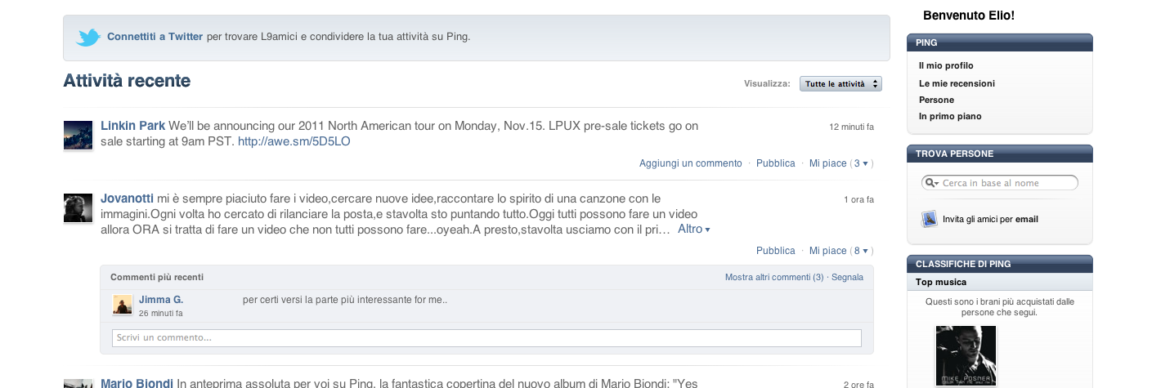
Task: Focus the Scrivi un commento field
Action: click(486, 337)
